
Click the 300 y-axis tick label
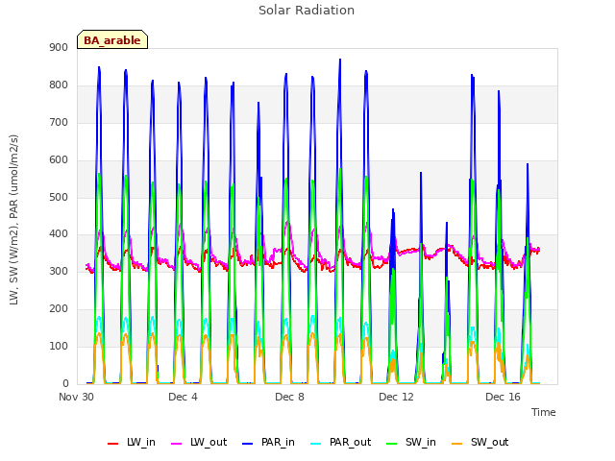pyautogui.click(x=59, y=272)
